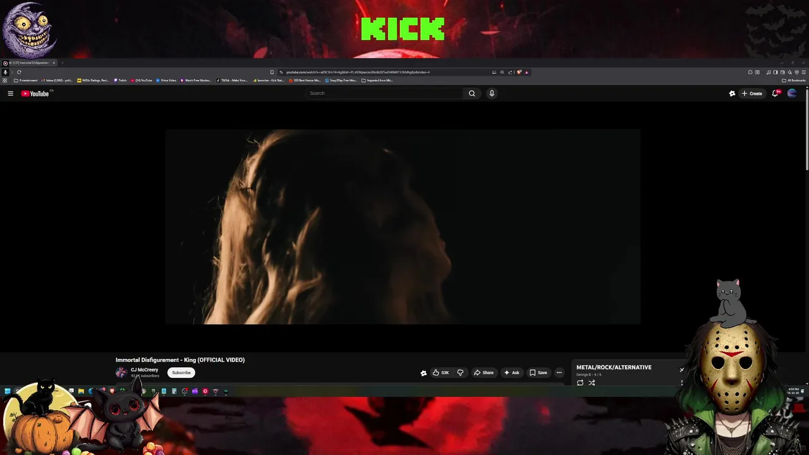Open the Twitch bookmark

pyautogui.click(x=120, y=80)
